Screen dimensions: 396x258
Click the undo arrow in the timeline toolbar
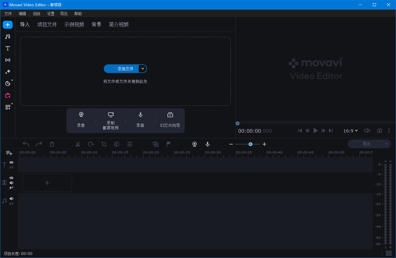(26, 144)
